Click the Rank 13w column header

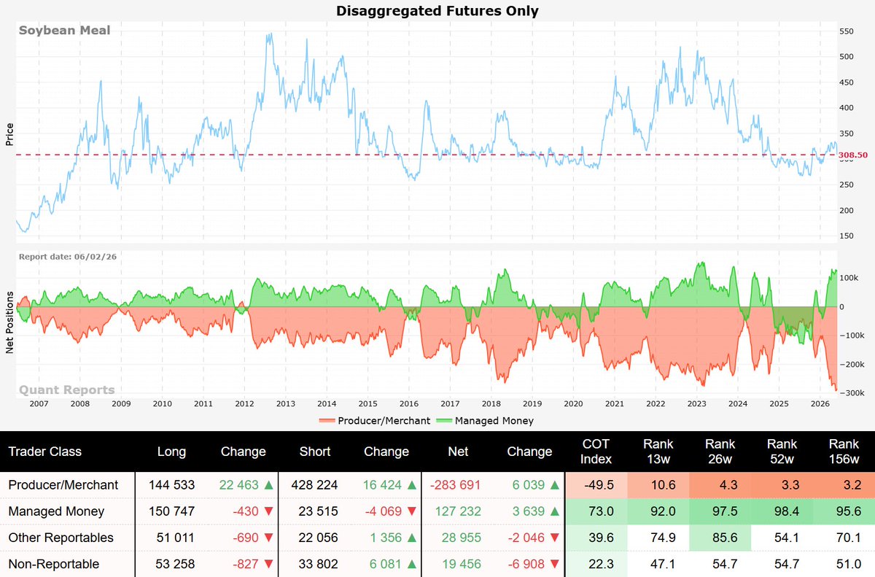(658, 452)
